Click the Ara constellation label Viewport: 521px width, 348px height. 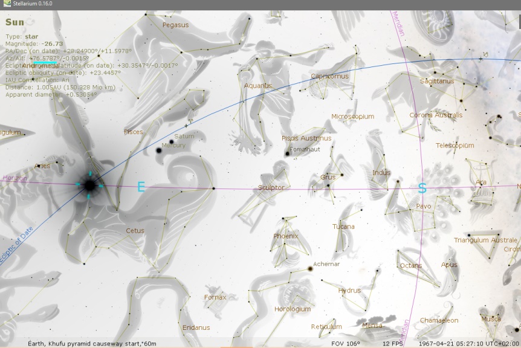481,182
